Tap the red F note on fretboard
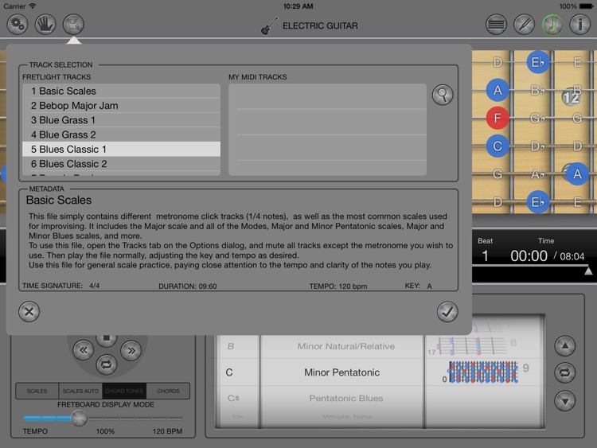This screenshot has width=597, height=448. tap(497, 118)
